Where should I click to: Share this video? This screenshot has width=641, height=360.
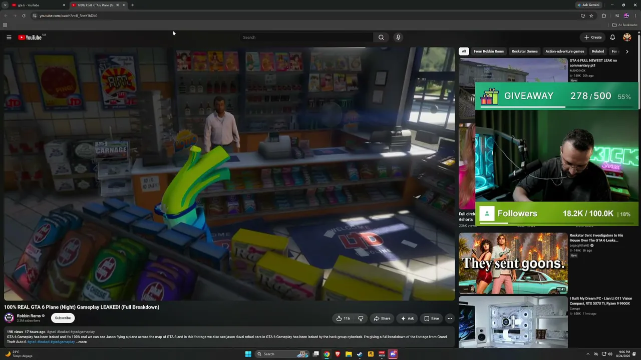(382, 318)
